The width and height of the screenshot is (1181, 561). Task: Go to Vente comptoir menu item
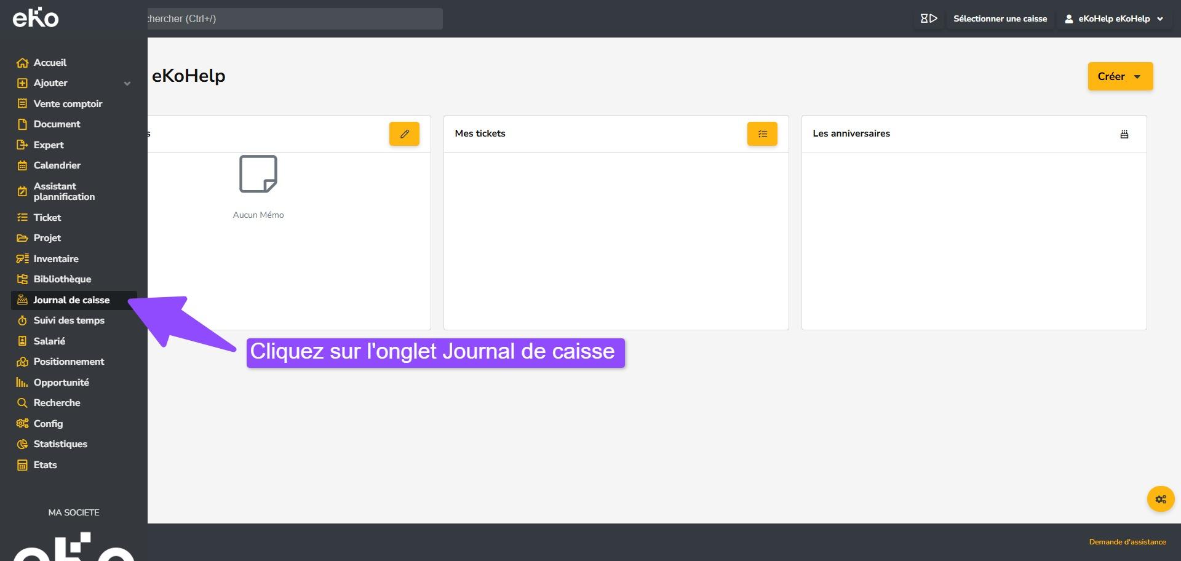tap(68, 104)
